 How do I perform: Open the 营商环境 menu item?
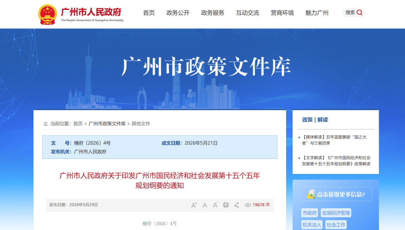click(282, 13)
